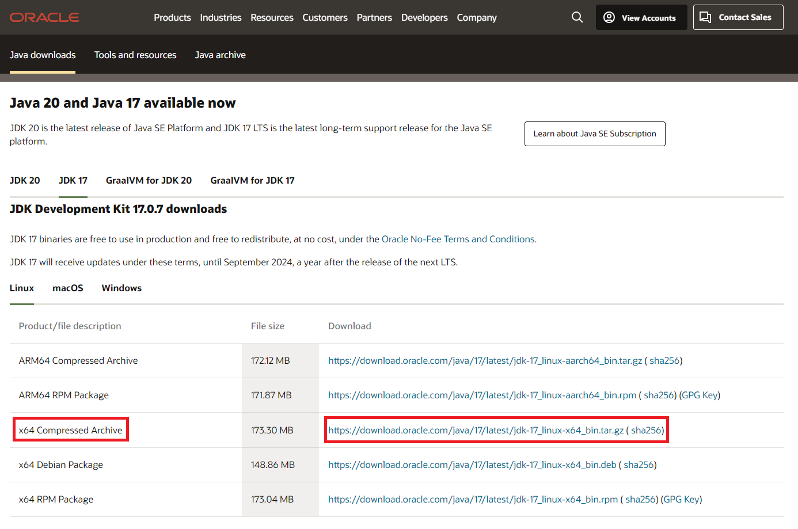
Task: Select the Java downloads tab
Action: [x=43, y=55]
